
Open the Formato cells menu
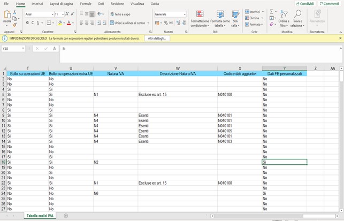(x=254, y=25)
